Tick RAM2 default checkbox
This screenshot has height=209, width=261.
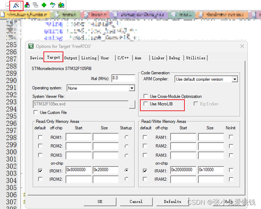tap(145, 146)
